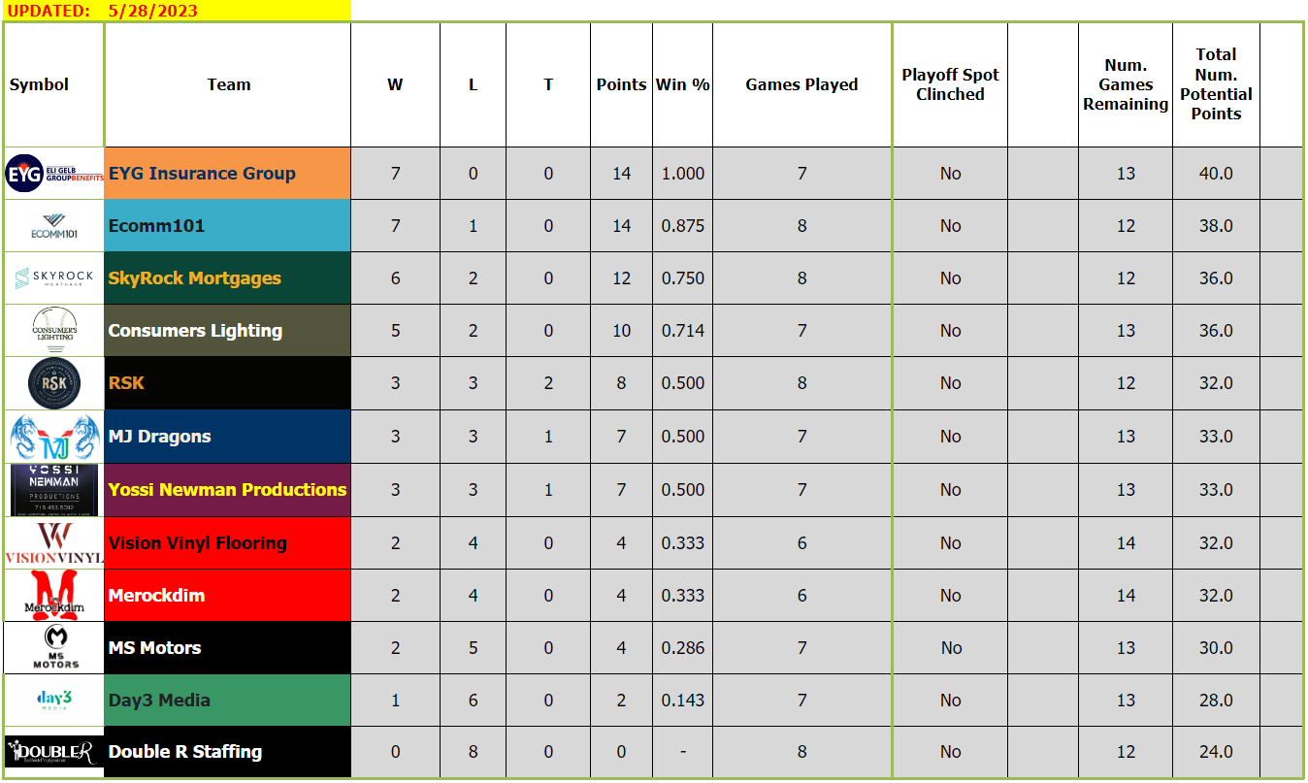
Task: Click Double R Staffing potential points 24.0
Action: coord(1216,752)
